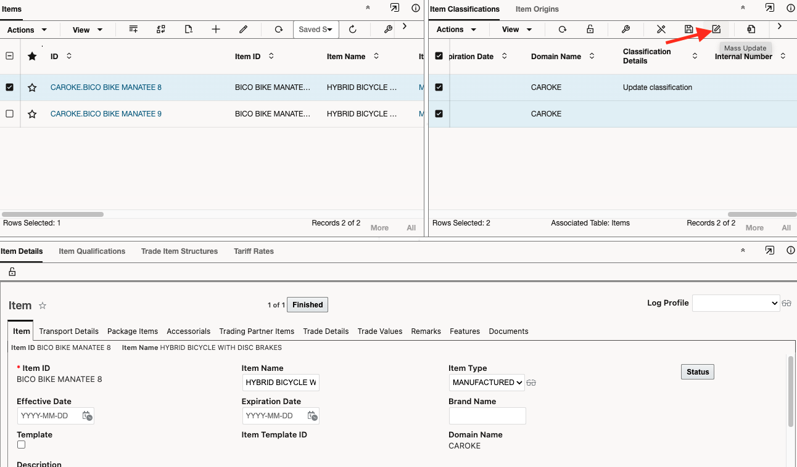Screen dimensions: 797x467
Task: Click the Status button
Action: (697, 372)
